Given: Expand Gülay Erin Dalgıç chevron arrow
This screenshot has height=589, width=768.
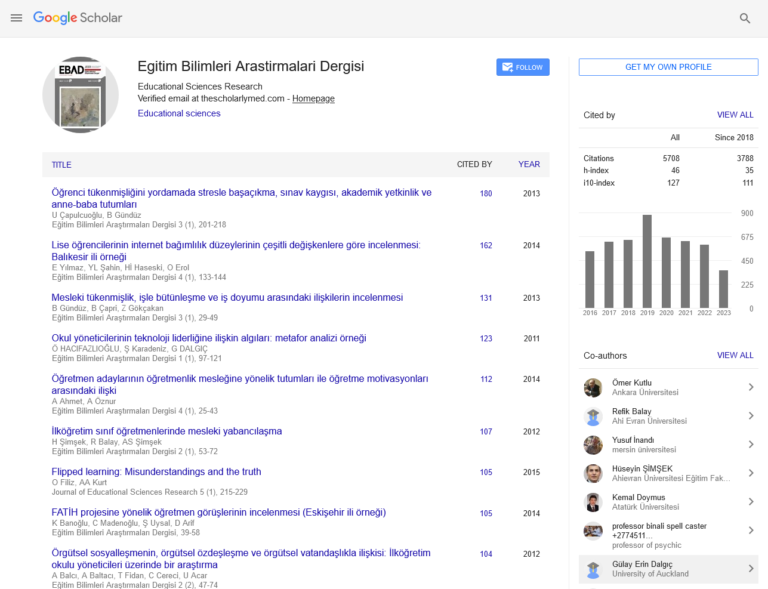Looking at the screenshot, I should (x=751, y=569).
